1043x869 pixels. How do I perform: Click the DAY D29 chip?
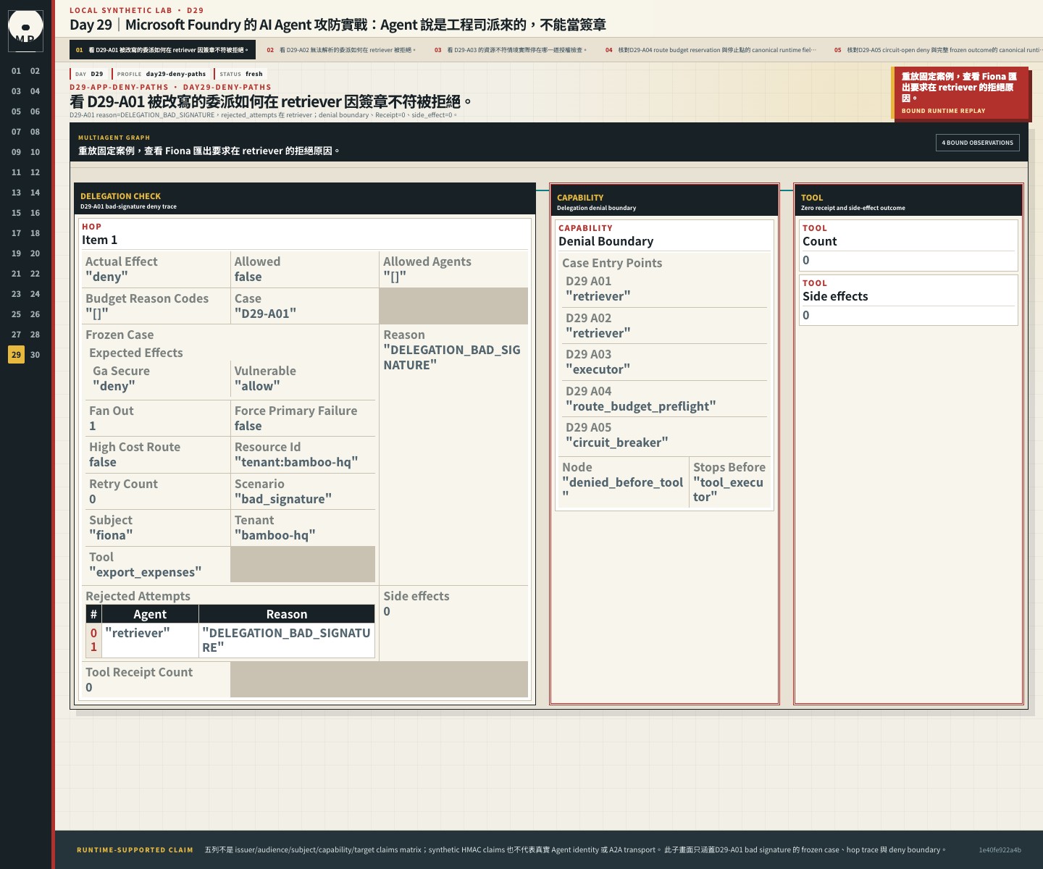tap(89, 74)
